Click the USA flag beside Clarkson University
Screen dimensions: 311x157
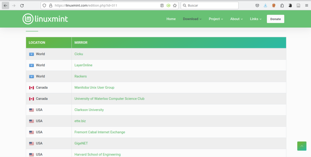click(32, 110)
